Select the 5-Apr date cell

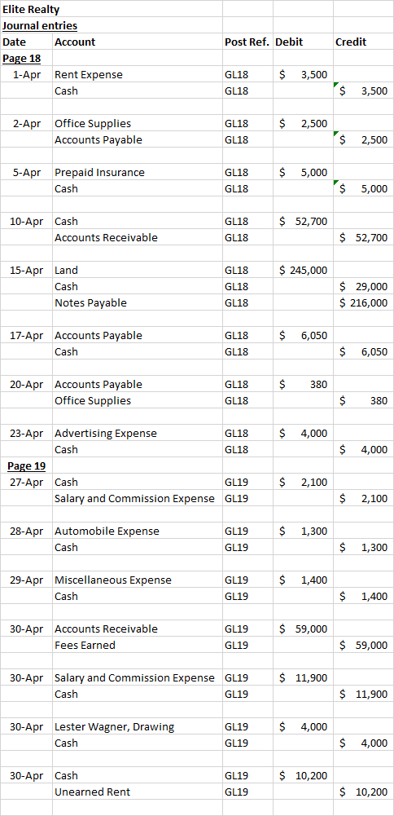pos(27,172)
